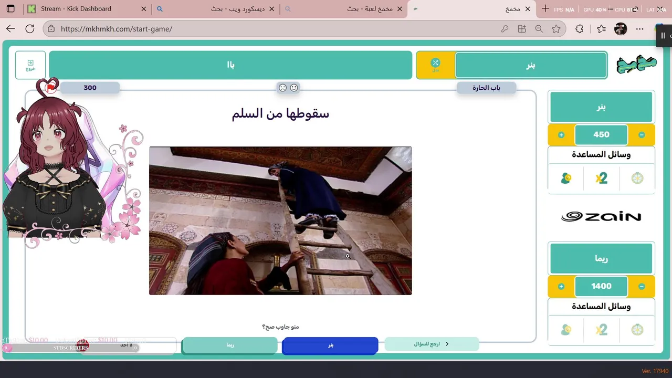Click the بنر current turn name box
Screen dimensions: 672x378
pyautogui.click(x=531, y=65)
